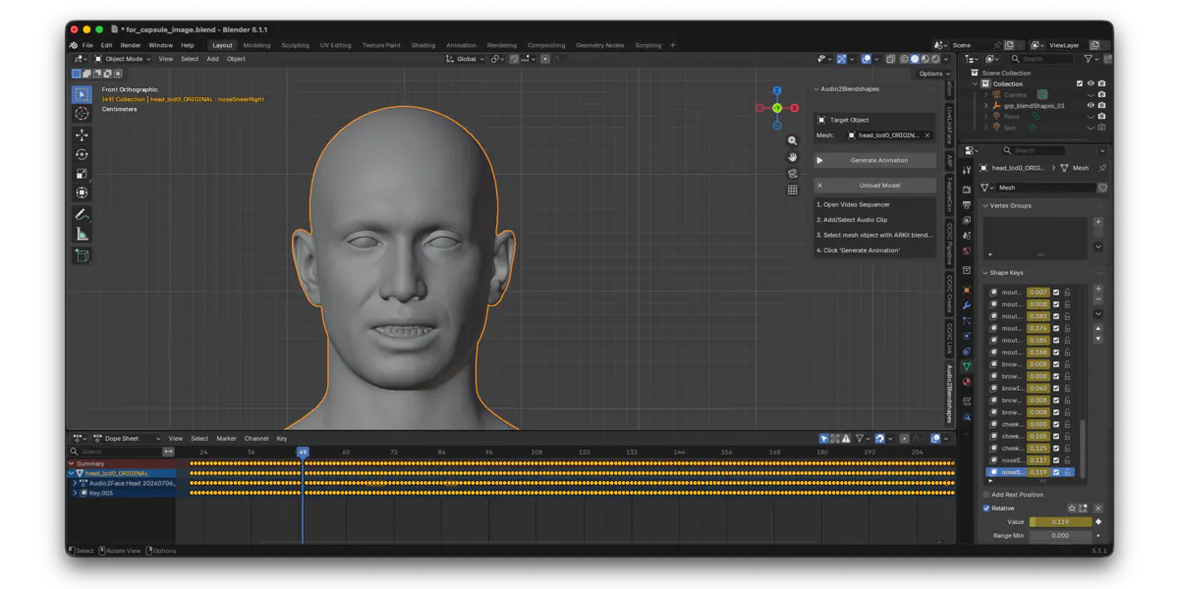Click the pan view hand icon
Screen dimensions: 1179x589
point(792,157)
